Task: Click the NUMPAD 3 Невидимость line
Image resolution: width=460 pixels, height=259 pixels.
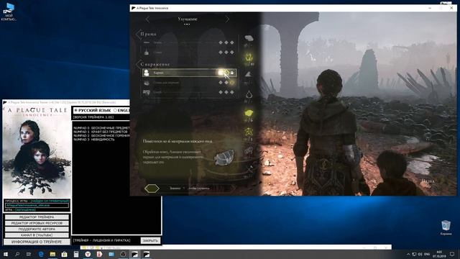Action: point(94,140)
